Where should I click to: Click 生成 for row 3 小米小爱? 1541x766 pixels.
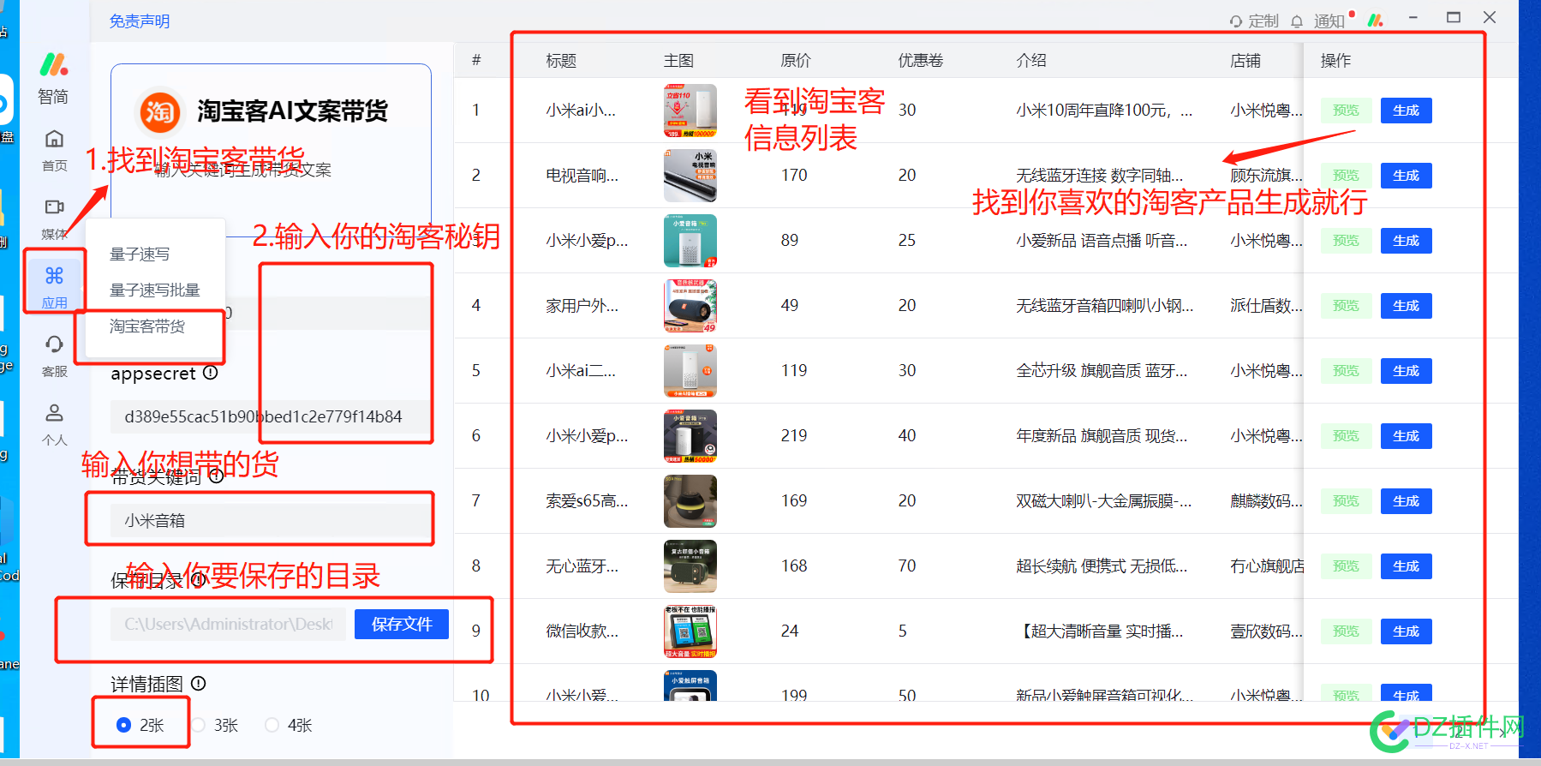click(1406, 241)
